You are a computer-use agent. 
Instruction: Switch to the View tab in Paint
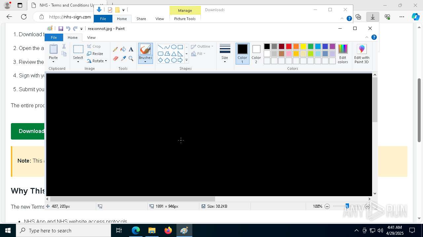(x=91, y=38)
